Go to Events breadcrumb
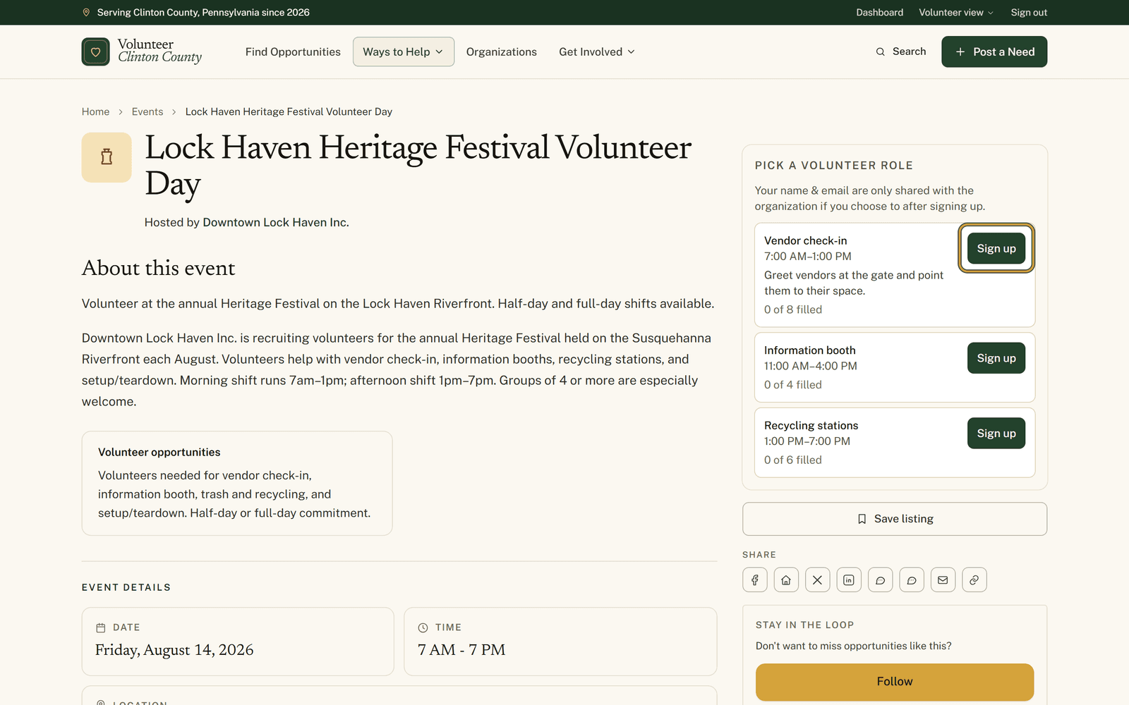 point(147,111)
